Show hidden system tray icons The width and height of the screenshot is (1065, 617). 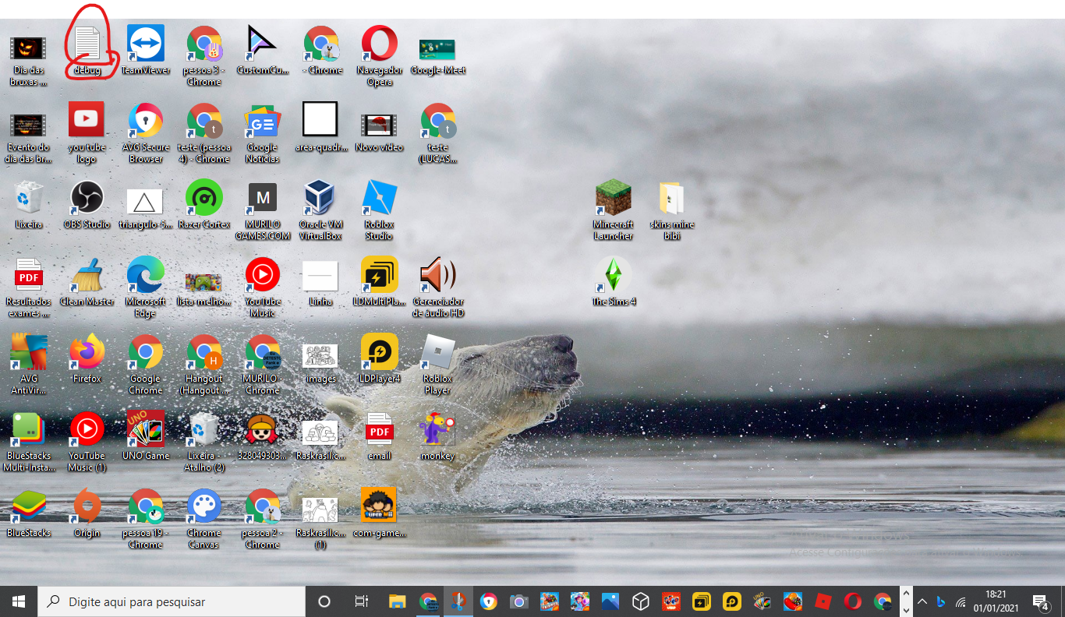pos(922,601)
